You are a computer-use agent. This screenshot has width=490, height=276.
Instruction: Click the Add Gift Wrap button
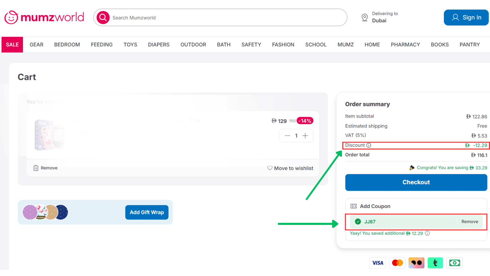[x=147, y=212]
